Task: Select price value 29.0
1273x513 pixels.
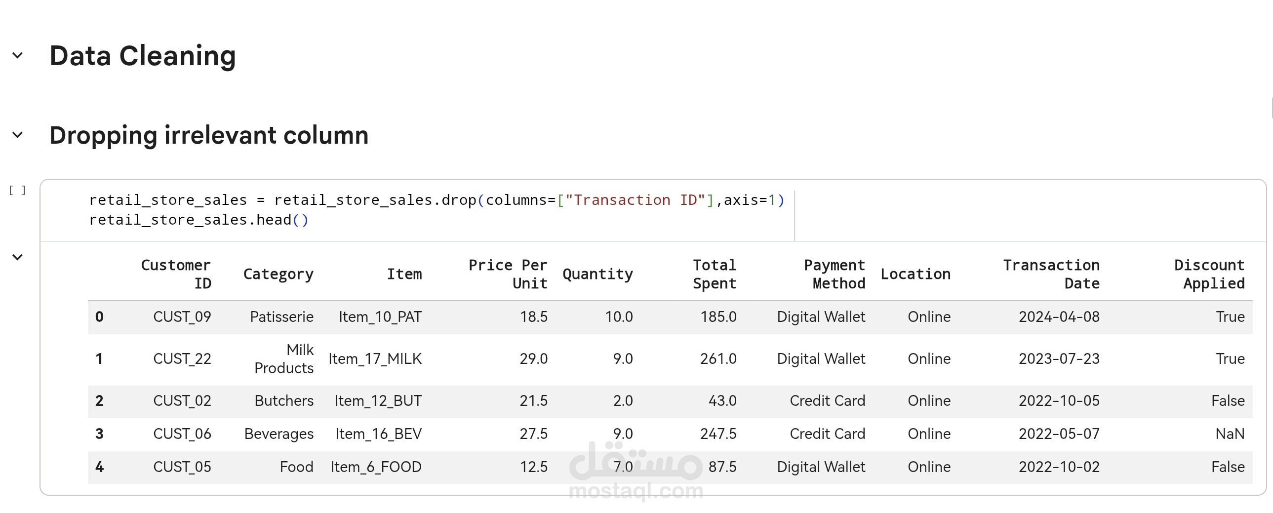Action: click(x=534, y=359)
